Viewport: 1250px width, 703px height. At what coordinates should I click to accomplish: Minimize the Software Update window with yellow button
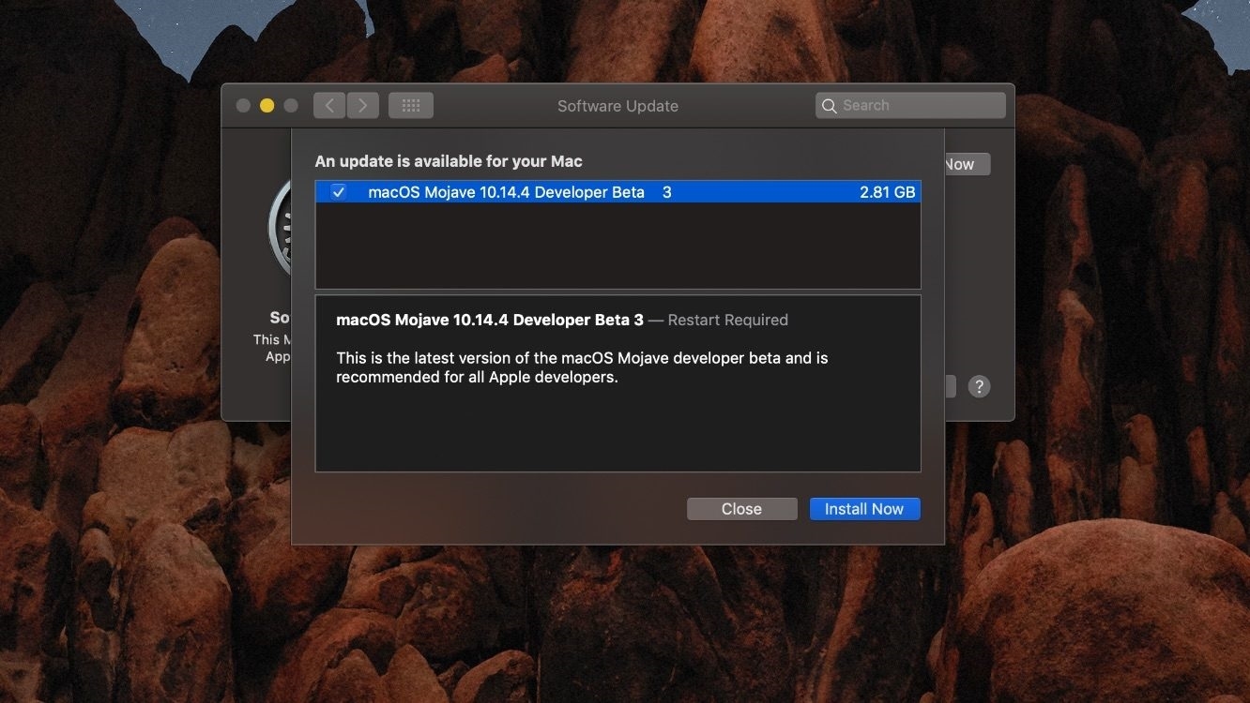click(267, 106)
